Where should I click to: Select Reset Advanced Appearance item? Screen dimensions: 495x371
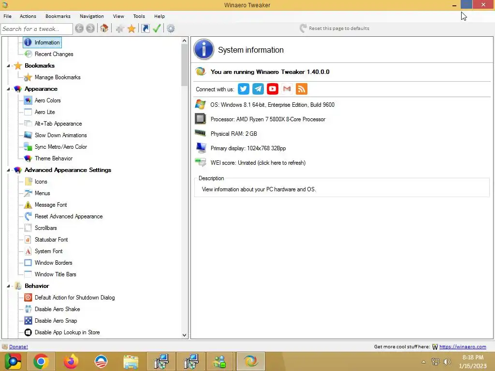(69, 216)
